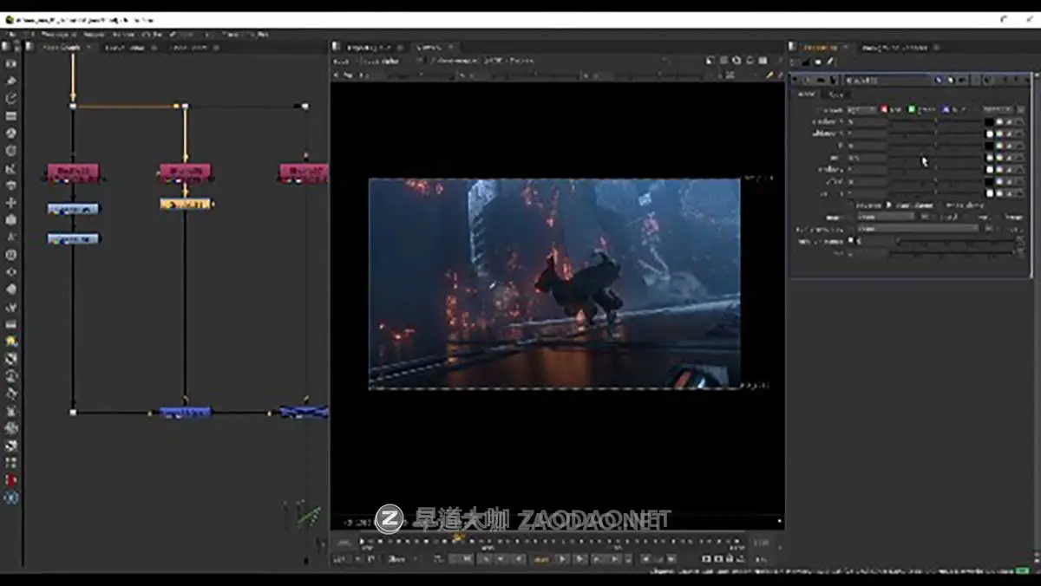The width and height of the screenshot is (1041, 586).
Task: Open the Transform nodes toolbar menu
Action: pos(11,203)
